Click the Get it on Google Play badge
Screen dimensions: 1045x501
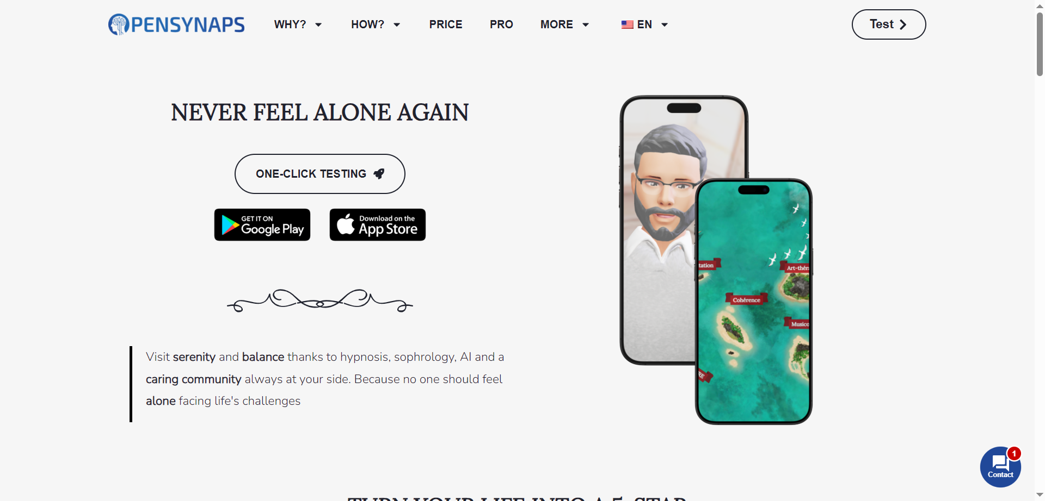pyautogui.click(x=262, y=224)
